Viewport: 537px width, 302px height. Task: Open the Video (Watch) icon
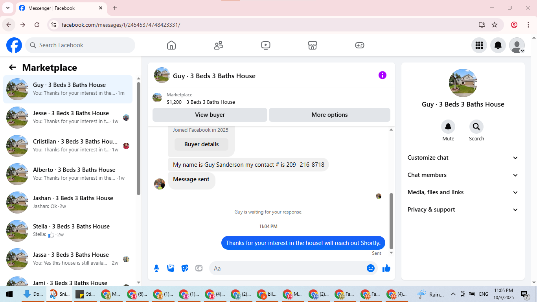click(x=266, y=45)
